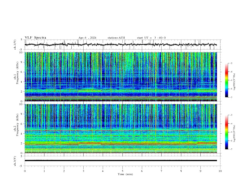The width and height of the screenshot is (248, 192).
Task: Click the red 2 kHz band near minute 3 in ch.2
Action: tap(90, 143)
